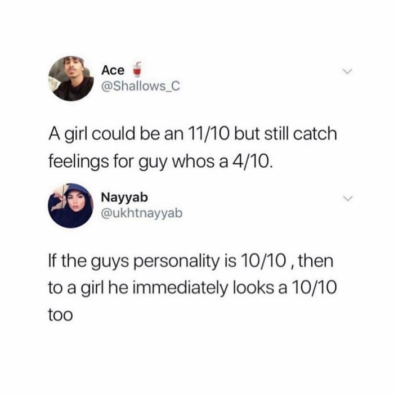Click the word "whos" in Ace's tweet

194,161
